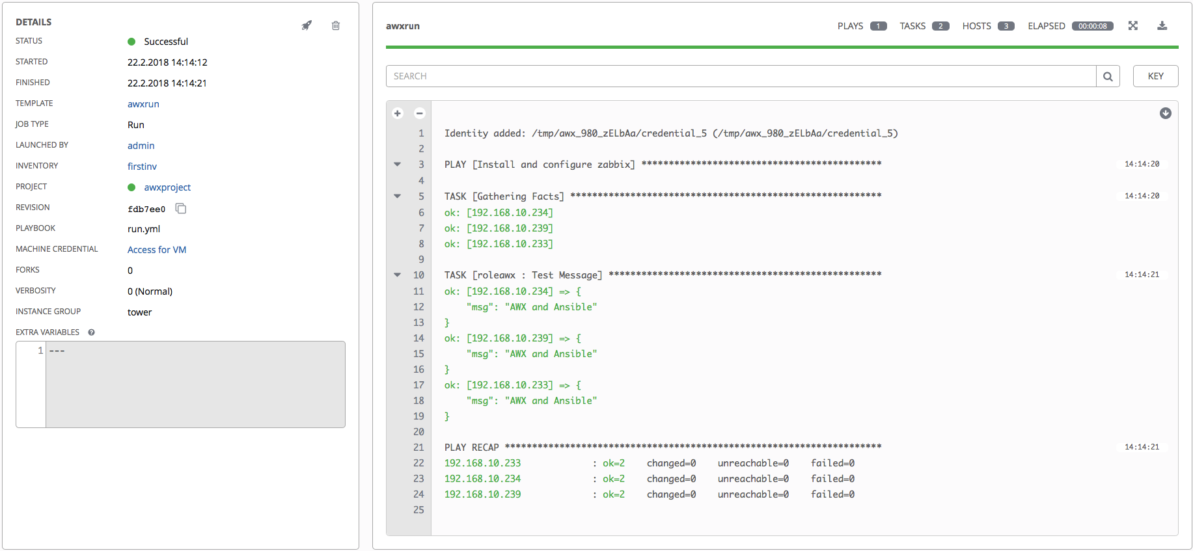Screen dimensions: 1193x551
Task: Open the awxrun template link
Action: point(143,104)
